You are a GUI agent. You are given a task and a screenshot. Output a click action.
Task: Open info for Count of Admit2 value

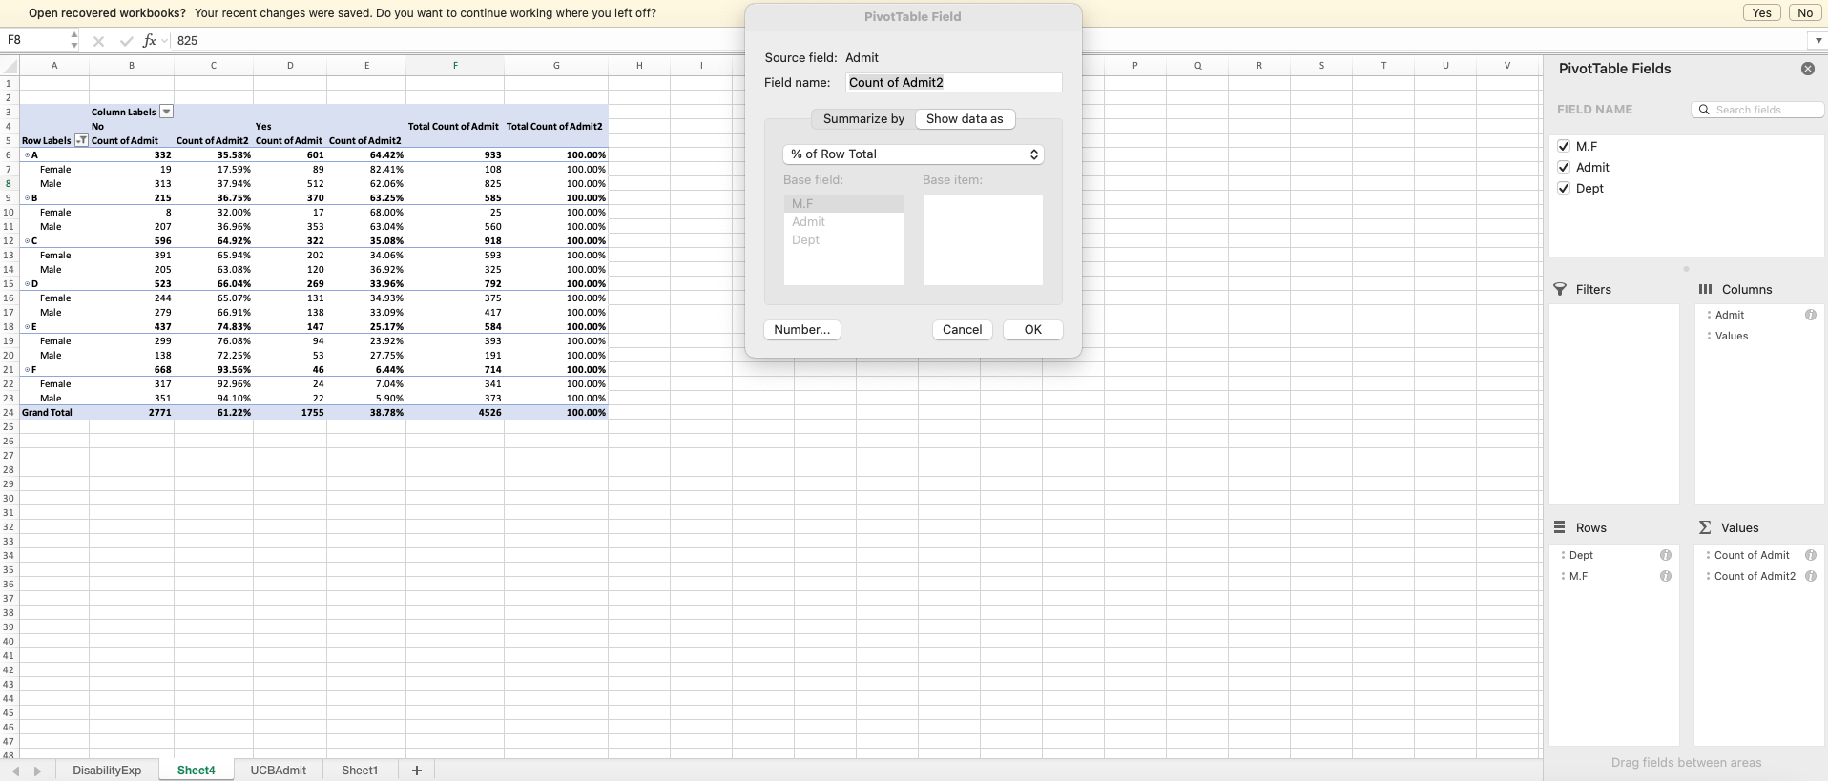pyautogui.click(x=1810, y=576)
